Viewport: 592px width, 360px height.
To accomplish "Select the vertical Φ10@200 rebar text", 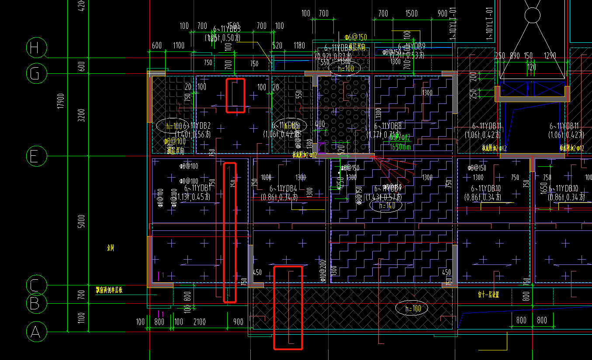I will (324, 271).
